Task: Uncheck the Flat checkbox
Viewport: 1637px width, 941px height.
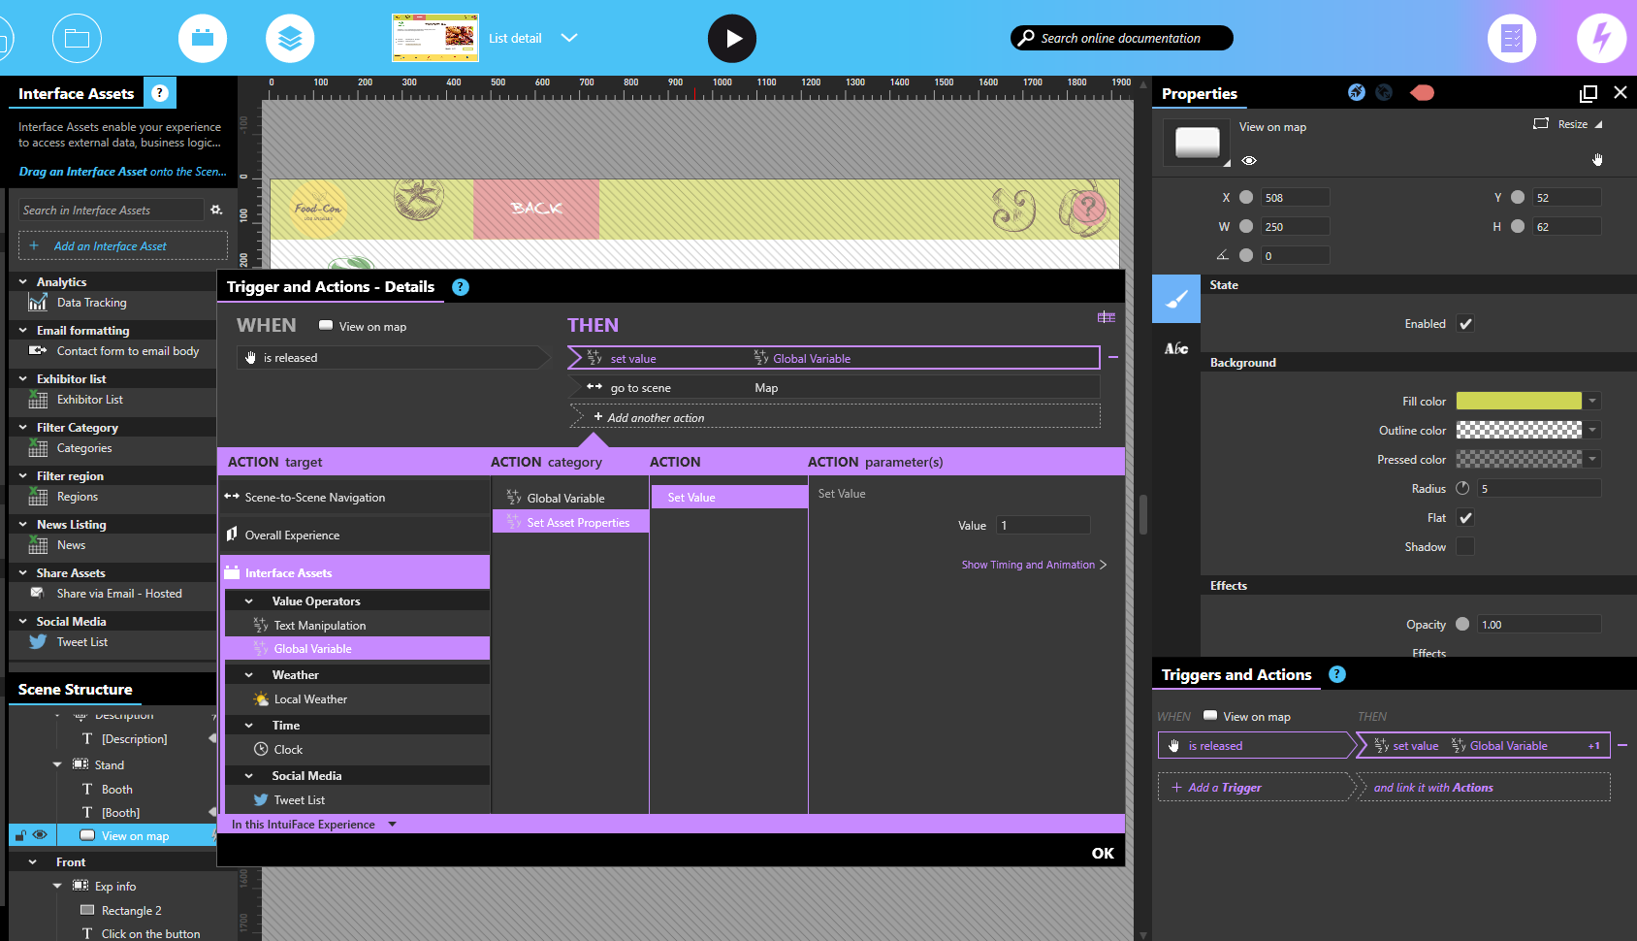Action: [1465, 518]
